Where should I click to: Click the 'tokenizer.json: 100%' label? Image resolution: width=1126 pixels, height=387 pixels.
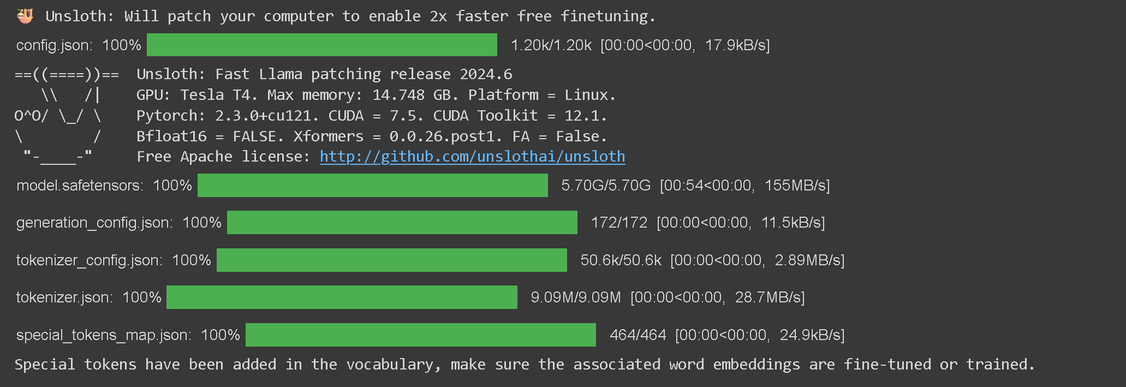coord(89,297)
